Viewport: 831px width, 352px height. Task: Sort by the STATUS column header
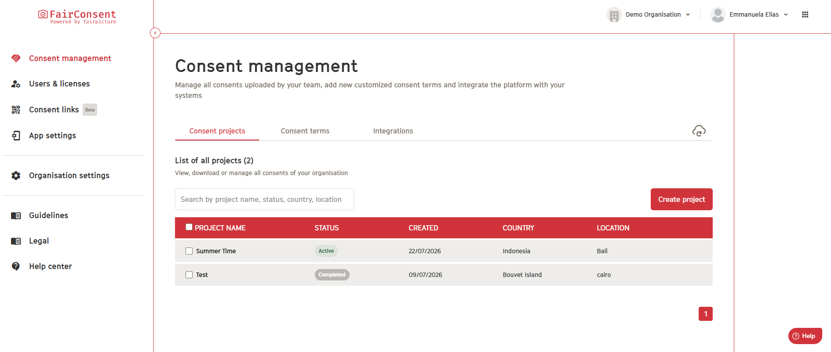click(327, 228)
